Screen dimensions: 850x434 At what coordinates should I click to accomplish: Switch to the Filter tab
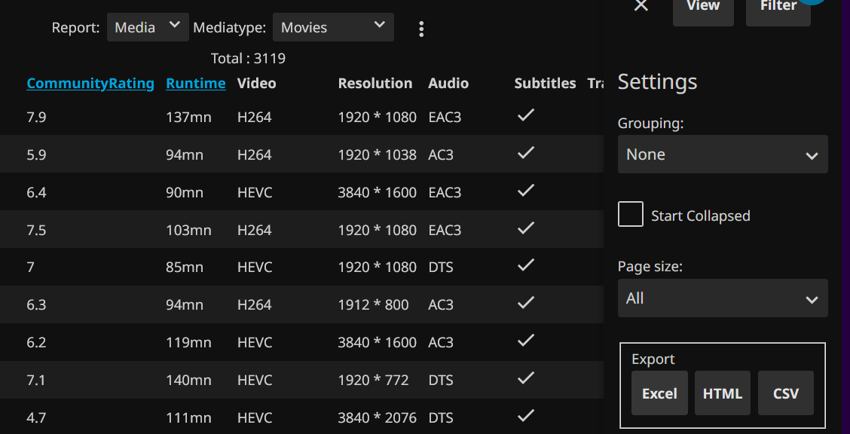[778, 8]
